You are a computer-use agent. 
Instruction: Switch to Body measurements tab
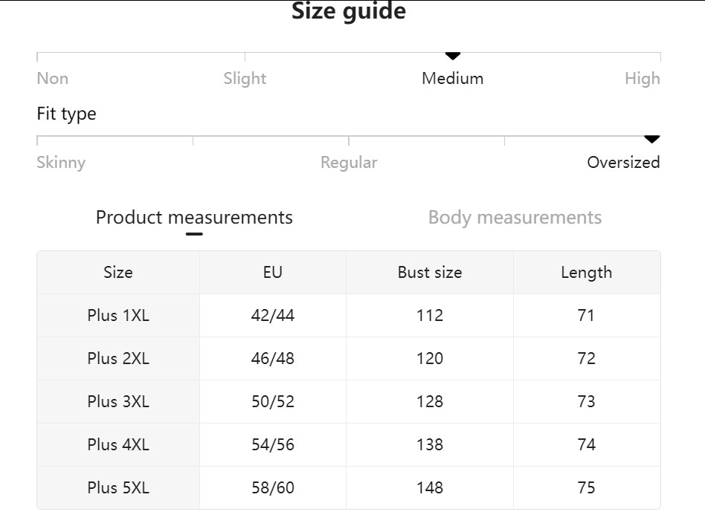(x=515, y=218)
